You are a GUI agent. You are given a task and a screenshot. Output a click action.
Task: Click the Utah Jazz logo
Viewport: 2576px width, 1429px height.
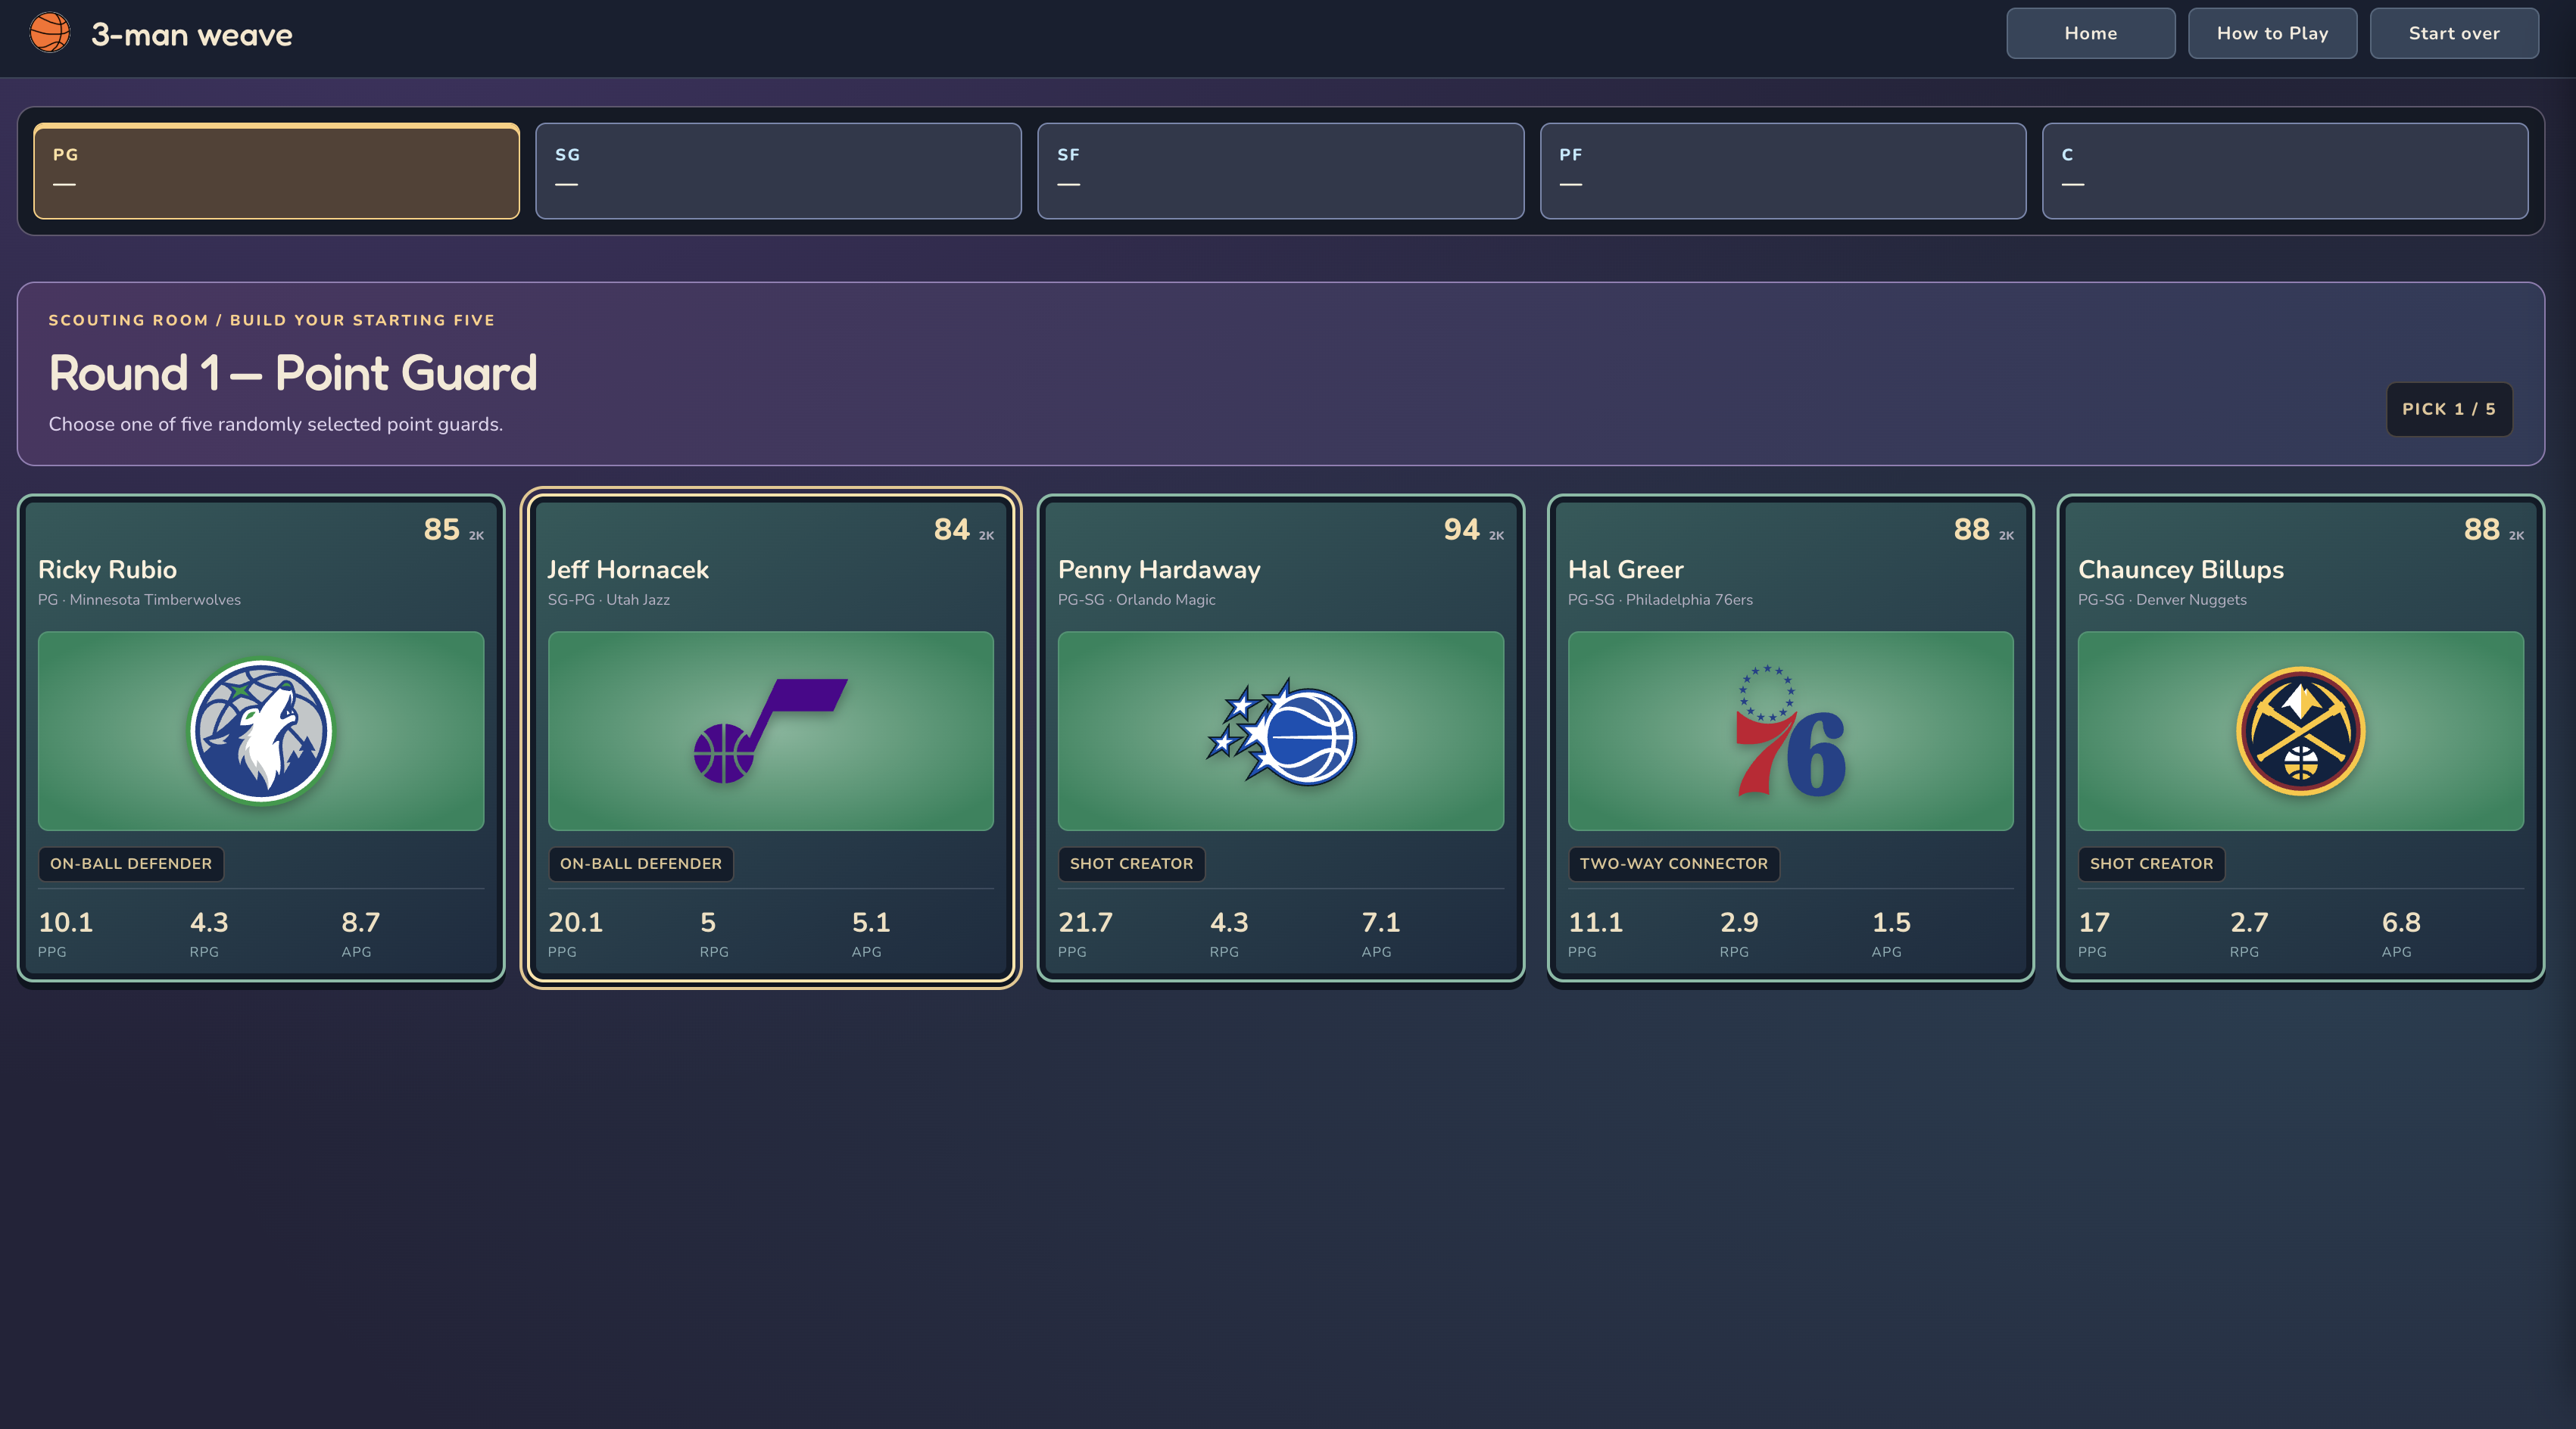coord(770,730)
